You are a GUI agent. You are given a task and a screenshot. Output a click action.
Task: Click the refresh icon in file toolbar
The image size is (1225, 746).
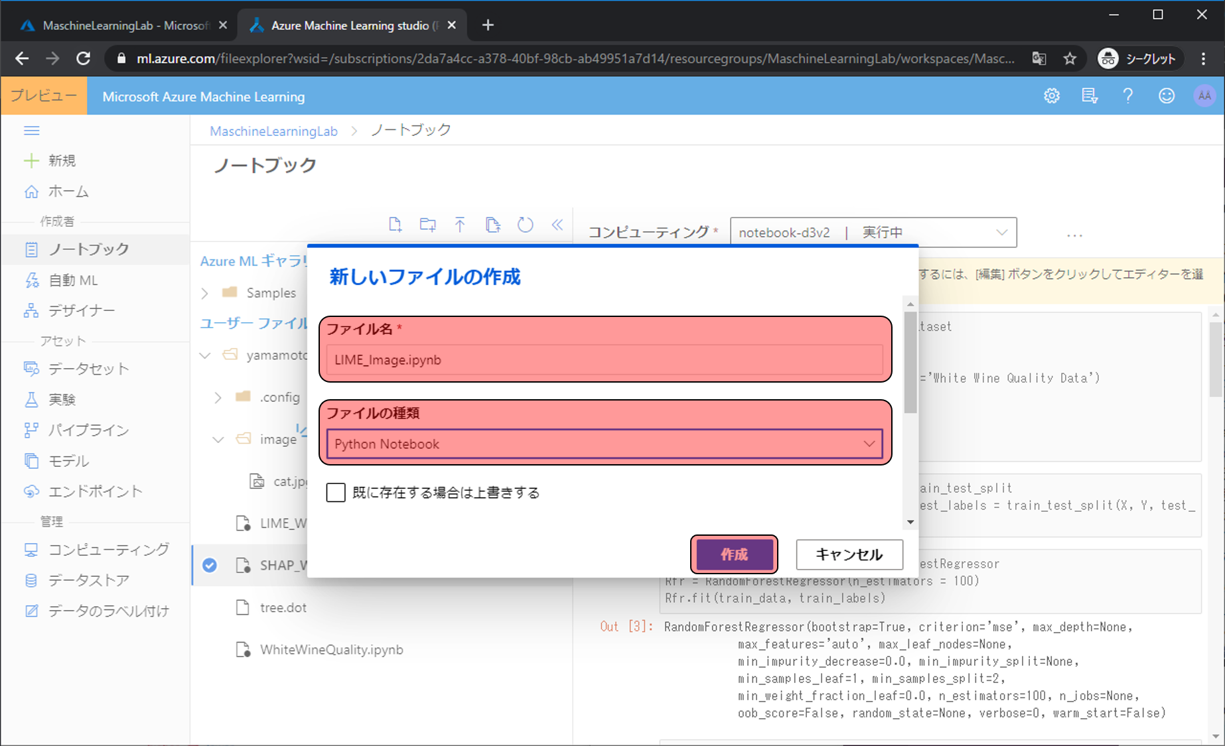[525, 225]
